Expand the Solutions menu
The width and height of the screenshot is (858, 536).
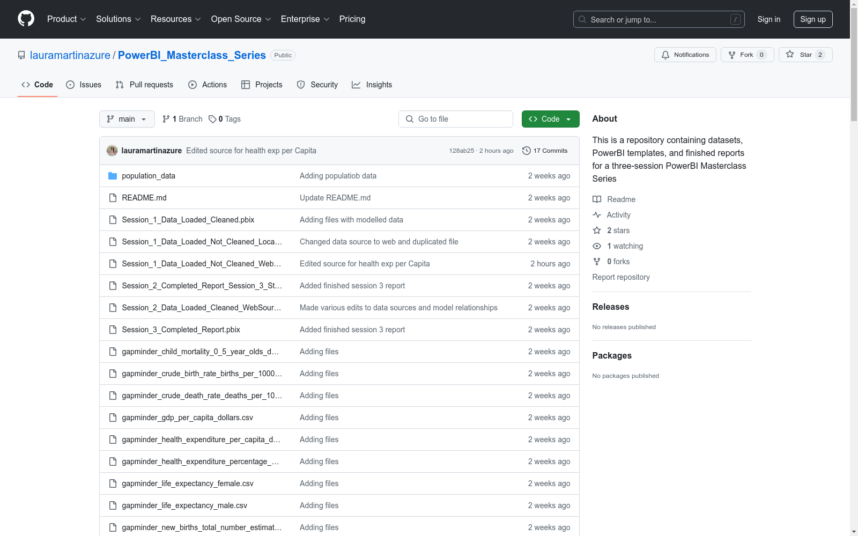pos(119,19)
